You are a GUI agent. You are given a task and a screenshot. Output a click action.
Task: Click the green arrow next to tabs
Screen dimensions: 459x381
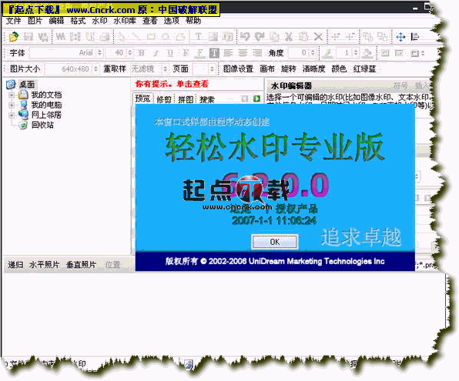(x=256, y=99)
